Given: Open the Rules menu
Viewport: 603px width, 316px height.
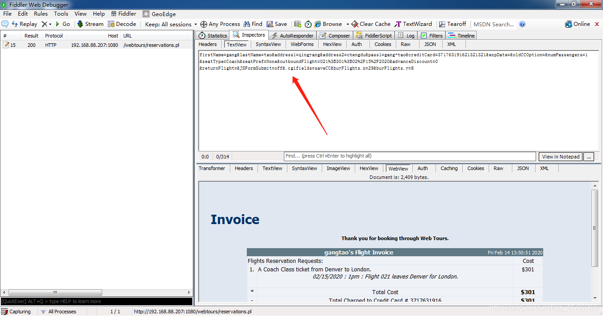Looking at the screenshot, I should tap(41, 14).
